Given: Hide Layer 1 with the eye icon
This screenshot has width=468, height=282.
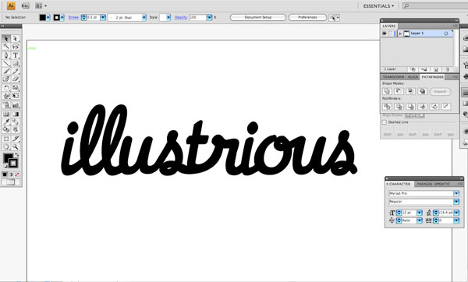Looking at the screenshot, I should [x=385, y=33].
